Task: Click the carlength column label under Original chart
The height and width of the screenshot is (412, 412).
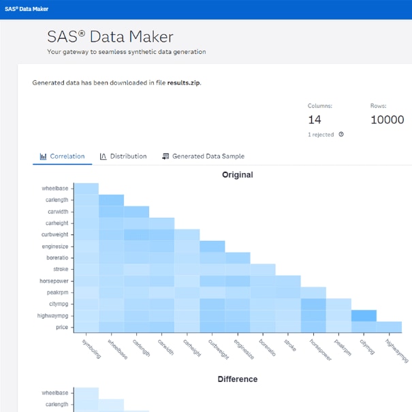Action: click(142, 347)
